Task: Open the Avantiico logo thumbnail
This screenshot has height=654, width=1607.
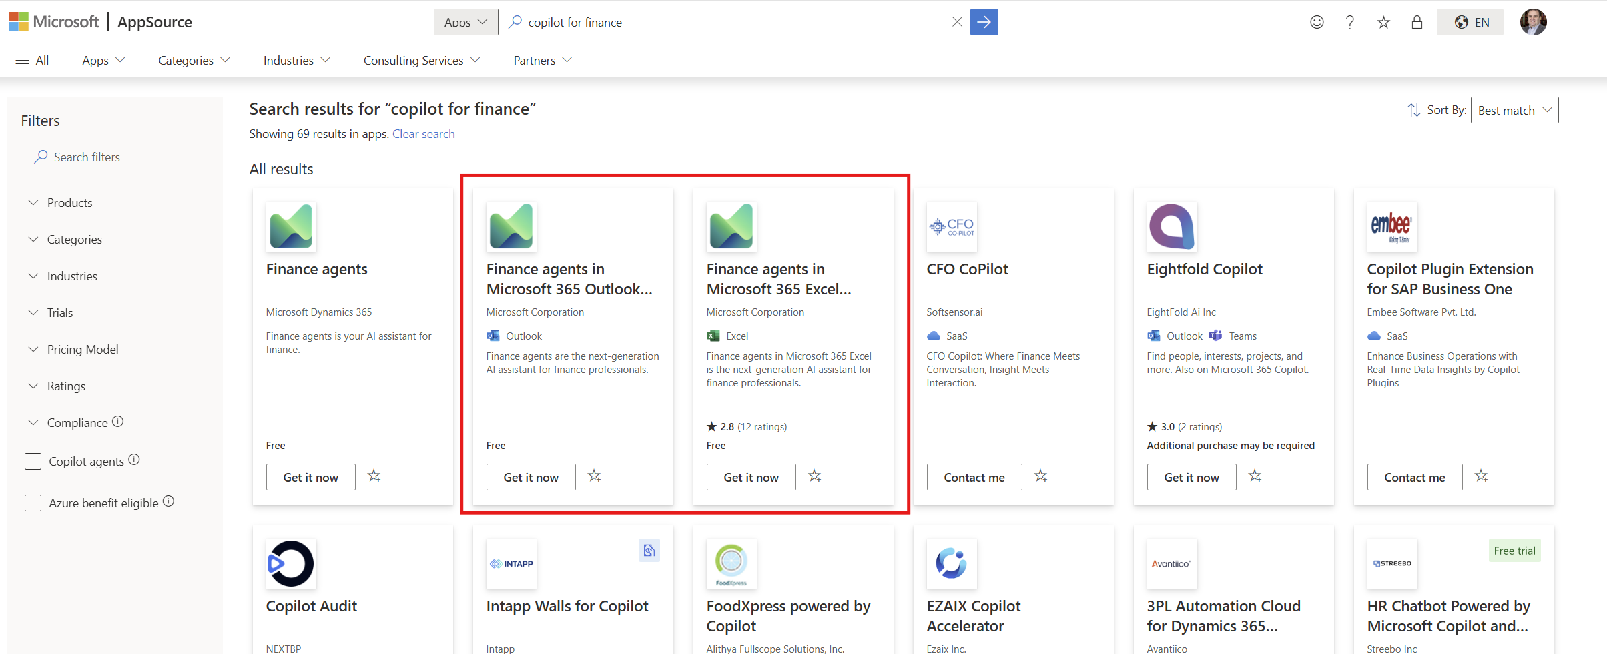Action: pyautogui.click(x=1172, y=563)
